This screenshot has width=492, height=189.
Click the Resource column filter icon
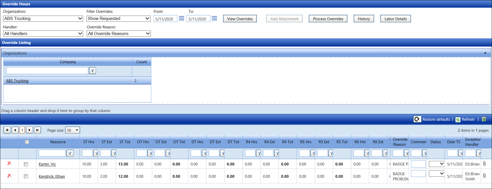coord(70,153)
